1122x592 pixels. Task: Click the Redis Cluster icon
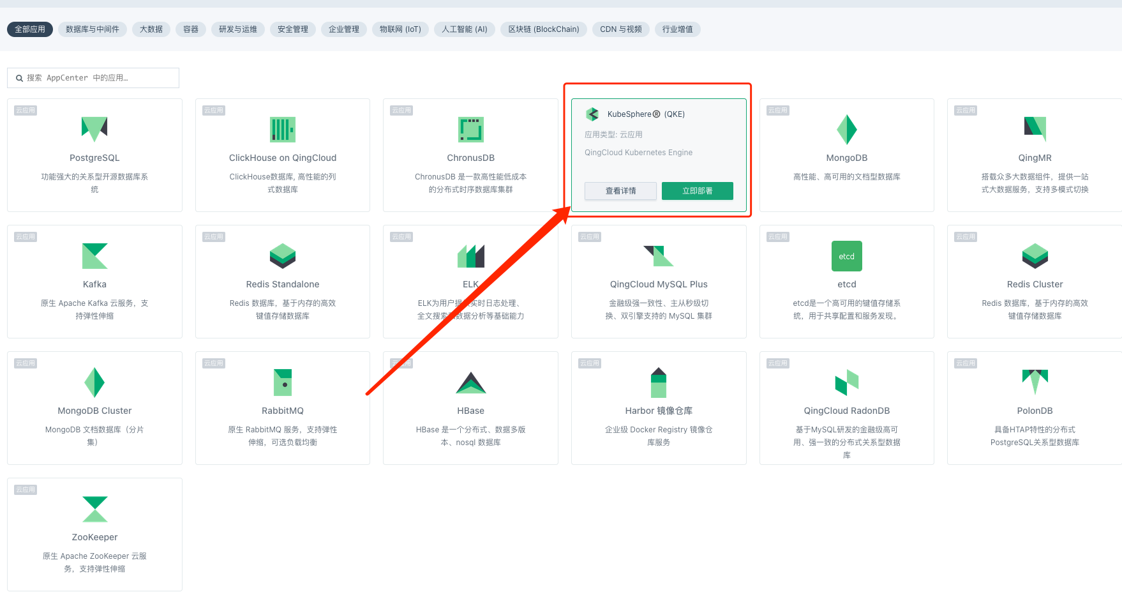[x=1035, y=256]
